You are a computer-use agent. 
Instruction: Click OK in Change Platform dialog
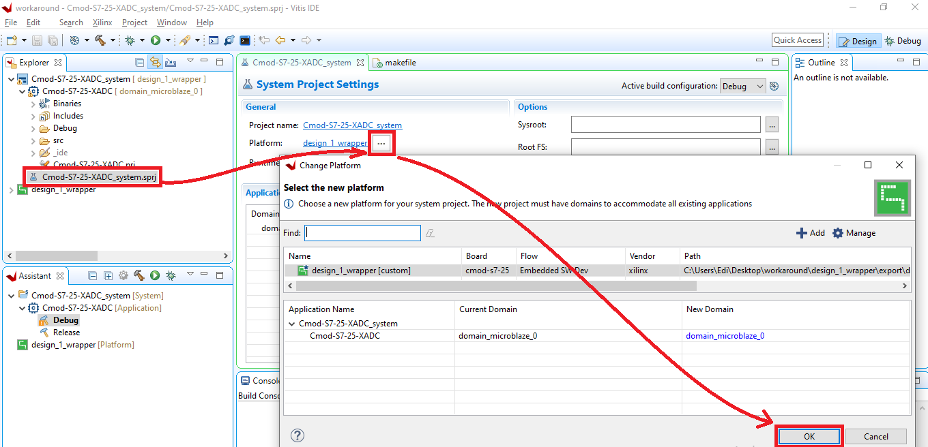tap(809, 436)
